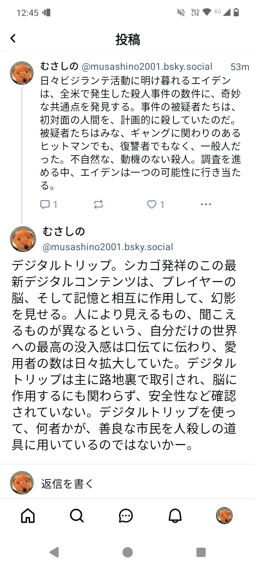Like the first post with heart icon
255x567 pixels.
[152, 204]
